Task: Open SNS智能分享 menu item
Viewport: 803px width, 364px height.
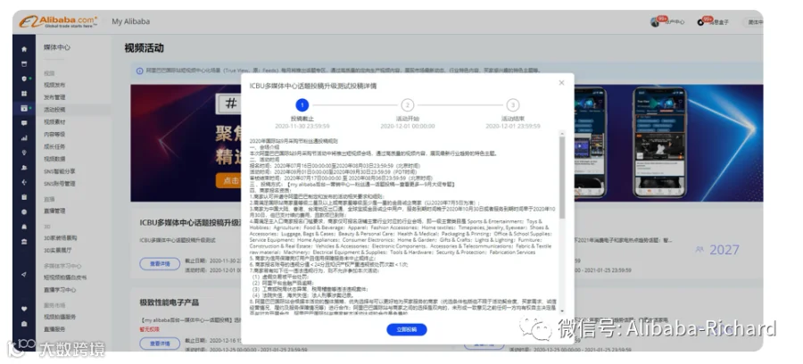Action: coord(60,171)
